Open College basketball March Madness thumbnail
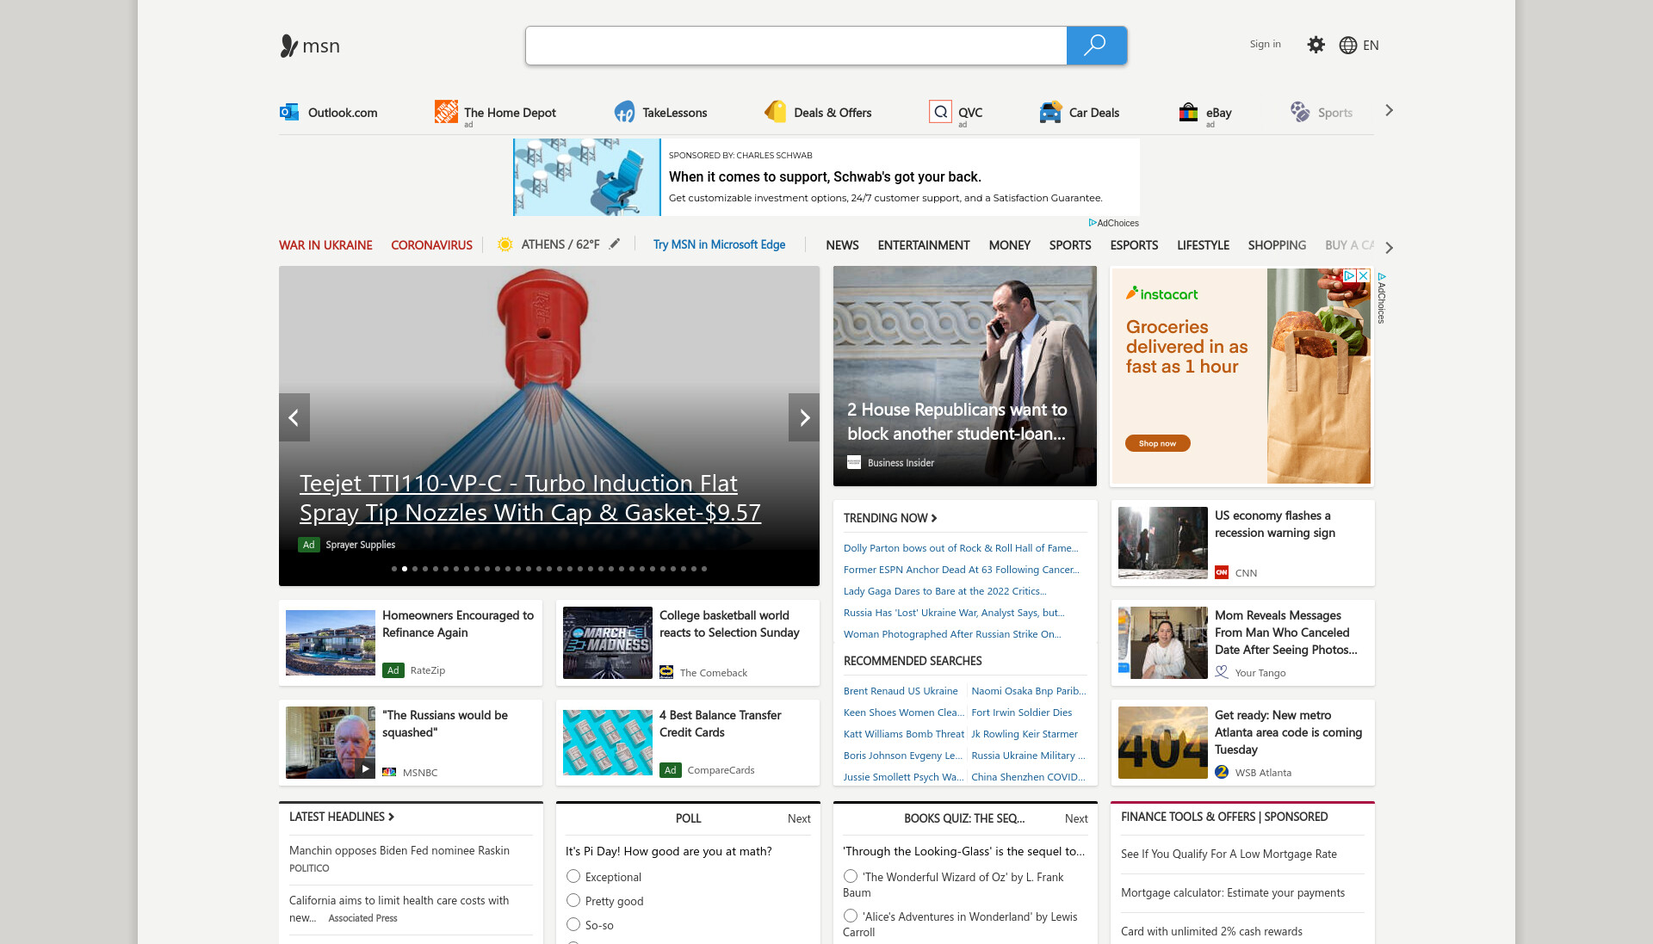Viewport: 1653px width, 944px height. [608, 643]
